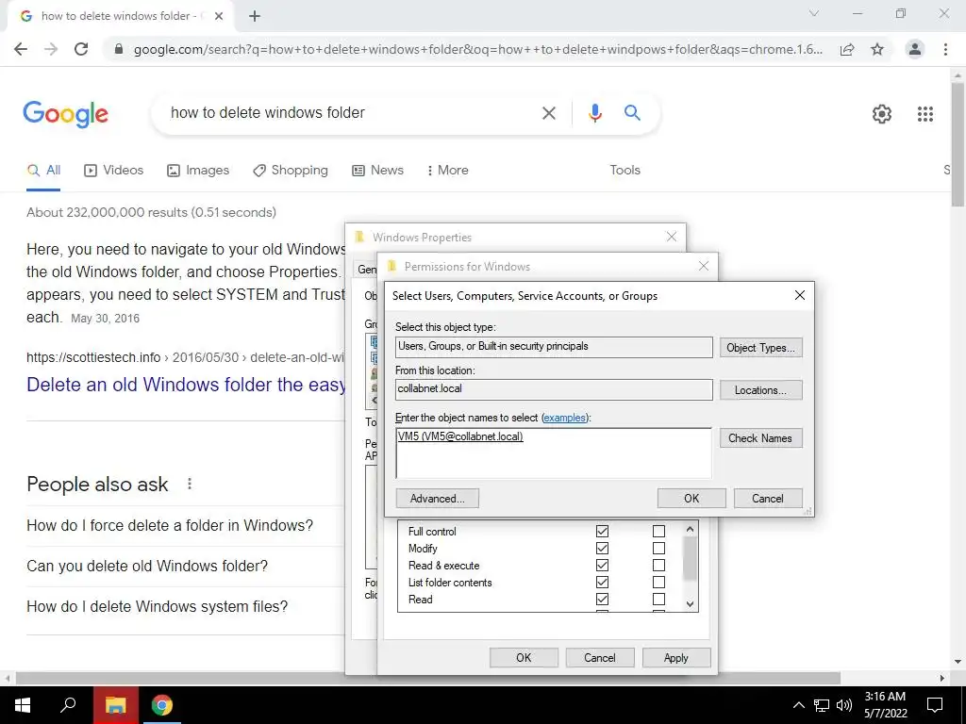Open Windows Start menu

23,705
